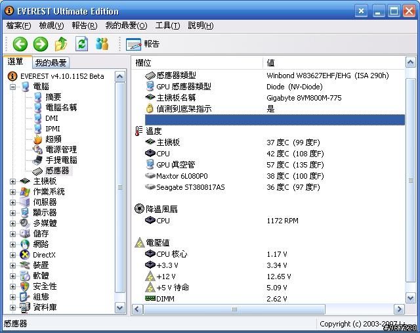Click the up-level folder arrow icon
Screen dimensions: 420x333
pos(61,44)
